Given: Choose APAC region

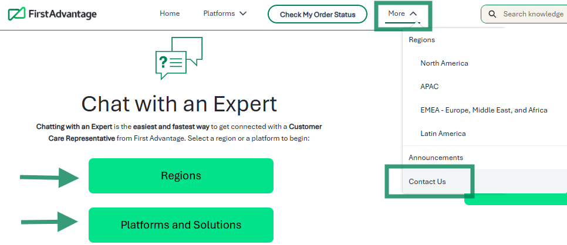Looking at the screenshot, I should (x=429, y=87).
